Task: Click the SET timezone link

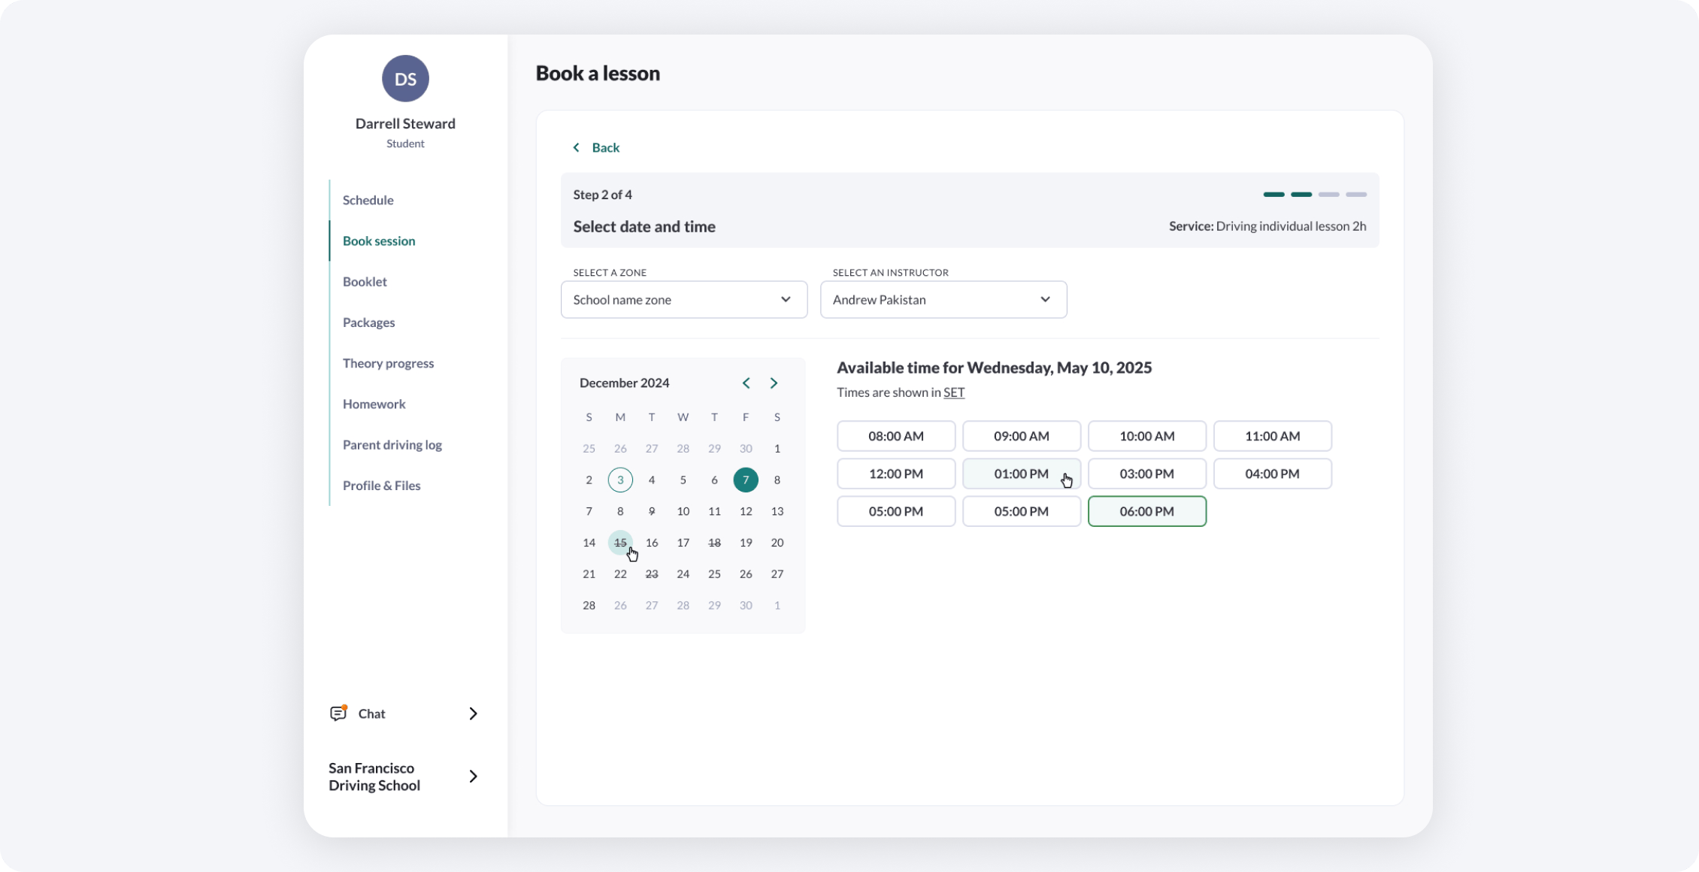Action: pyautogui.click(x=954, y=392)
